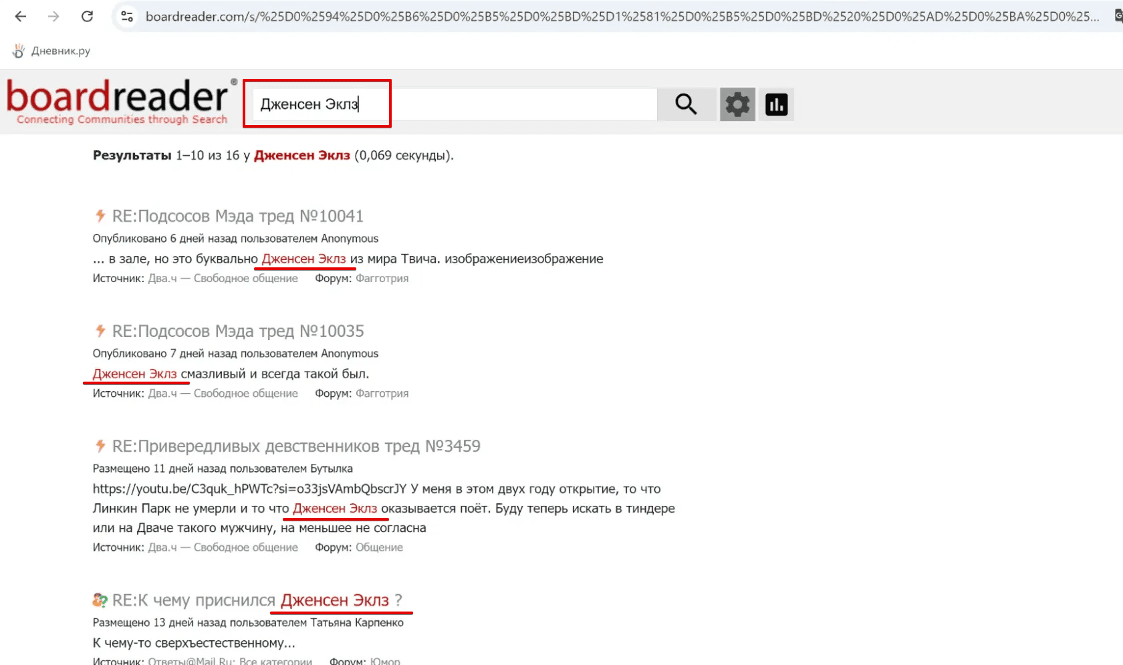Open result RE:К чему приснился Дженсен Эклз ?
1123x665 pixels.
(257, 600)
